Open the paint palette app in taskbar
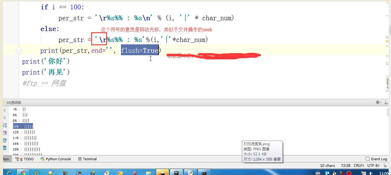Screen dimensions: 391x175 click(x=121, y=173)
